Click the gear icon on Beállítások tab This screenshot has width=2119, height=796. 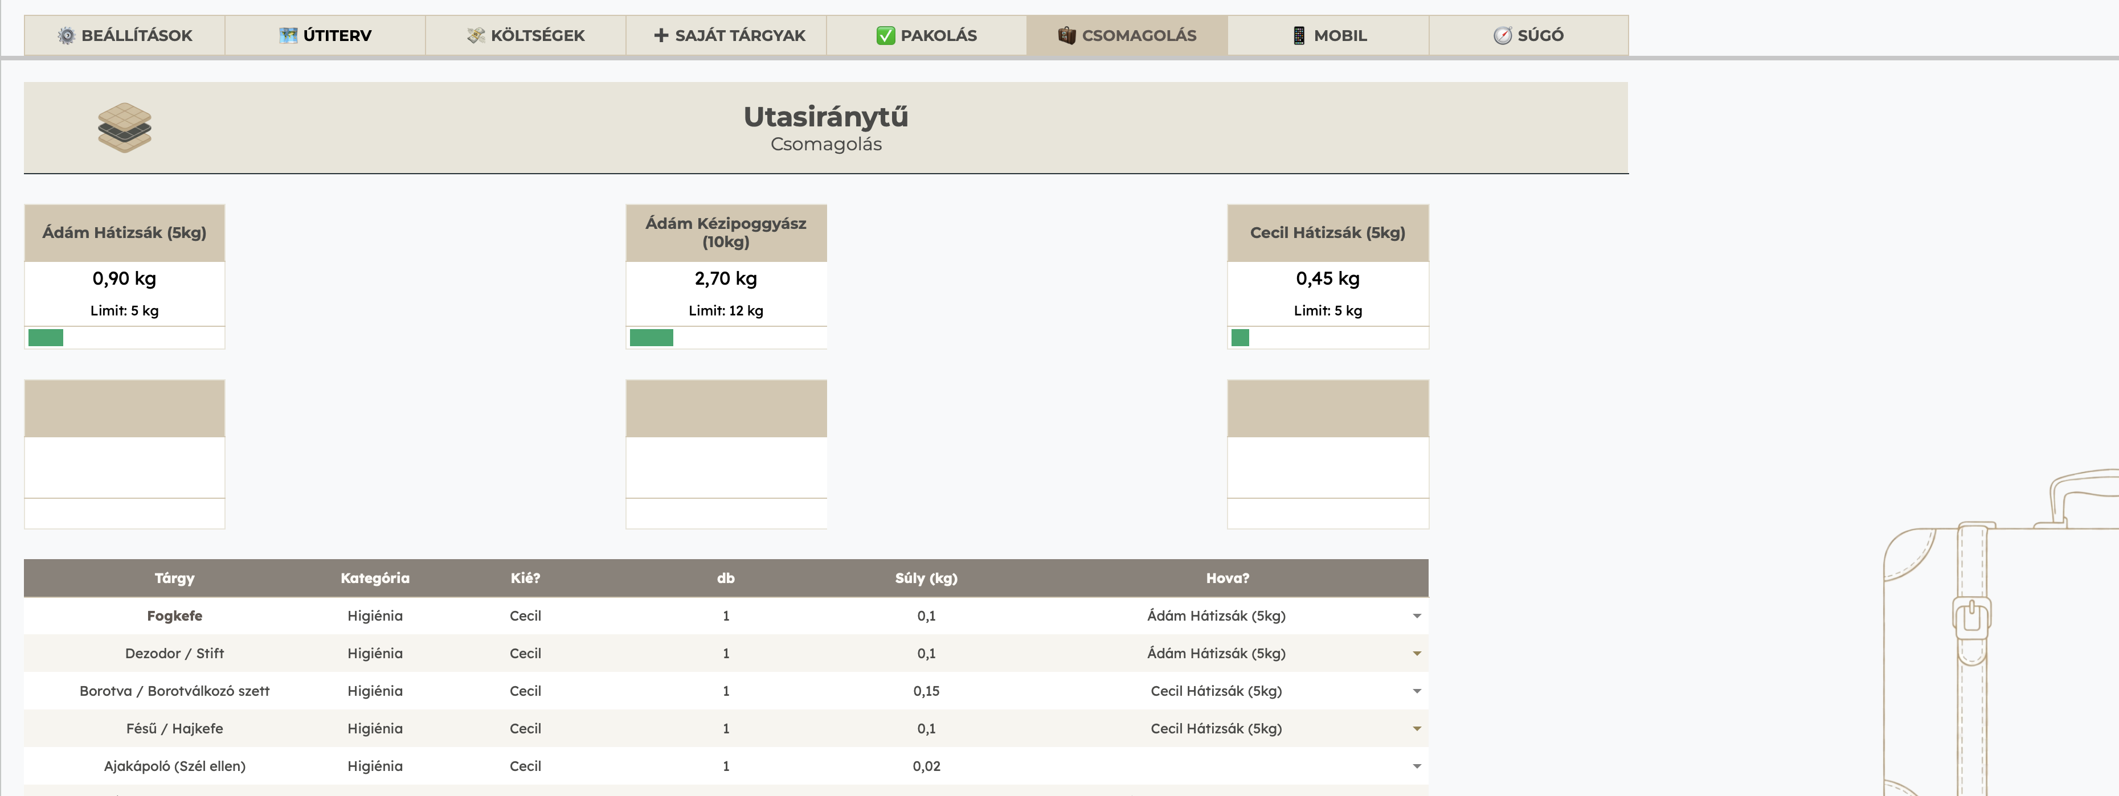click(67, 35)
